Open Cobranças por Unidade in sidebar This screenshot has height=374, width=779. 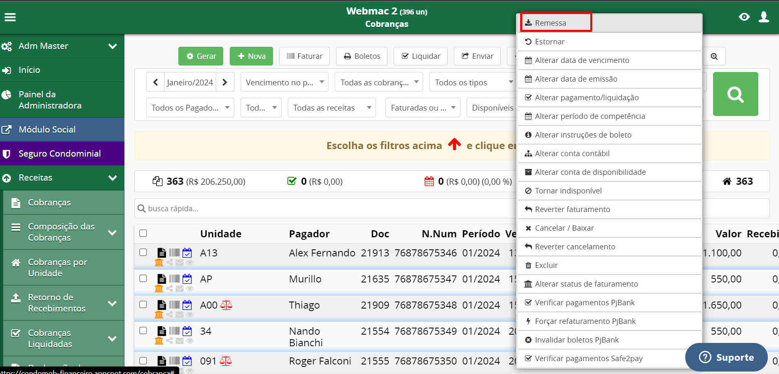pos(64,268)
